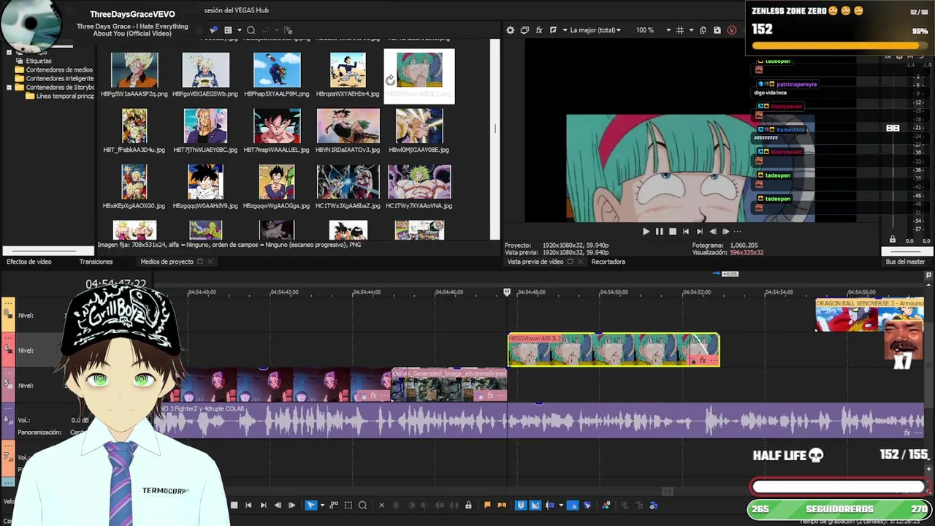Play the video preview

point(646,232)
